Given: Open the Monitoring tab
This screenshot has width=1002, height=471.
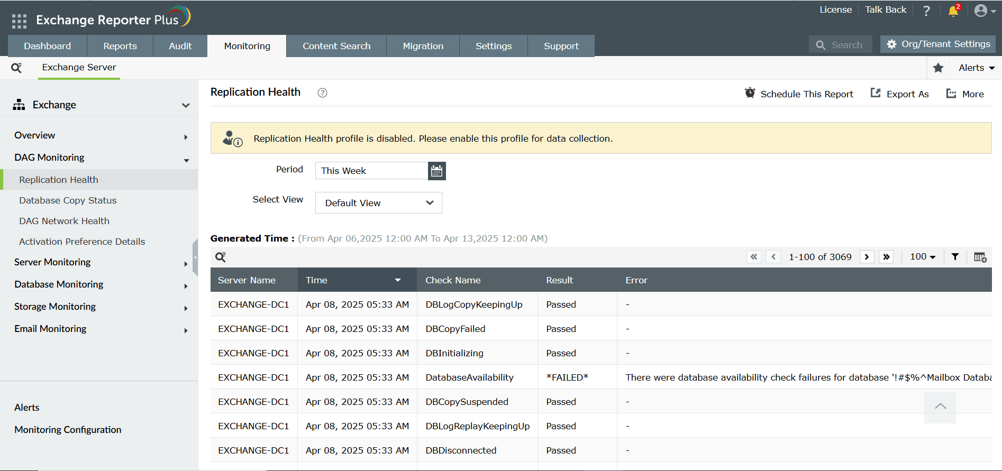Looking at the screenshot, I should tap(247, 46).
